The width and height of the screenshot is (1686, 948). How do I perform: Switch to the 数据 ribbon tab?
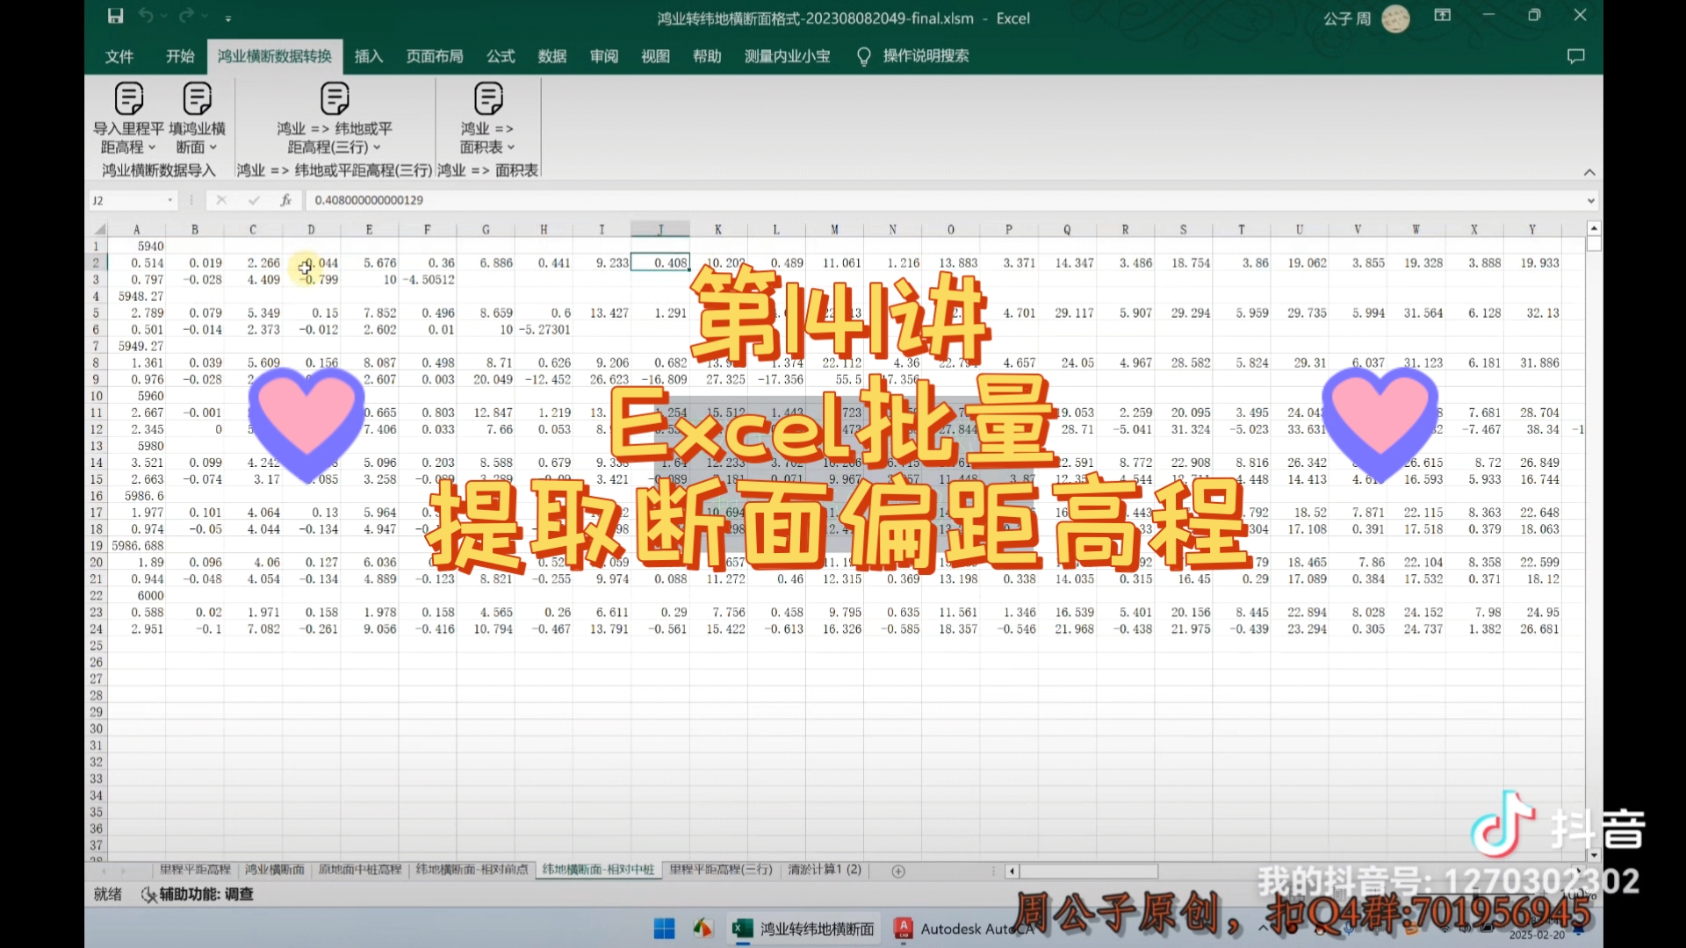552,55
